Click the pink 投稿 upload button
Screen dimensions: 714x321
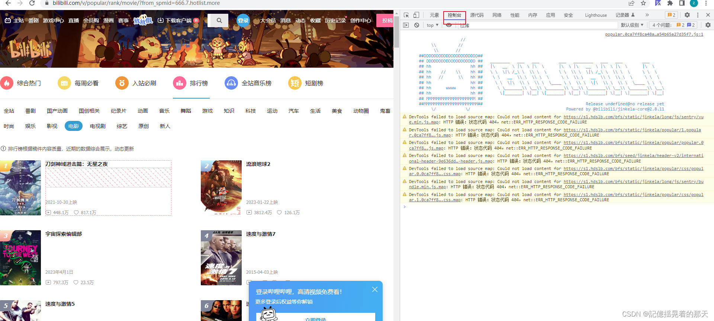[x=386, y=20]
